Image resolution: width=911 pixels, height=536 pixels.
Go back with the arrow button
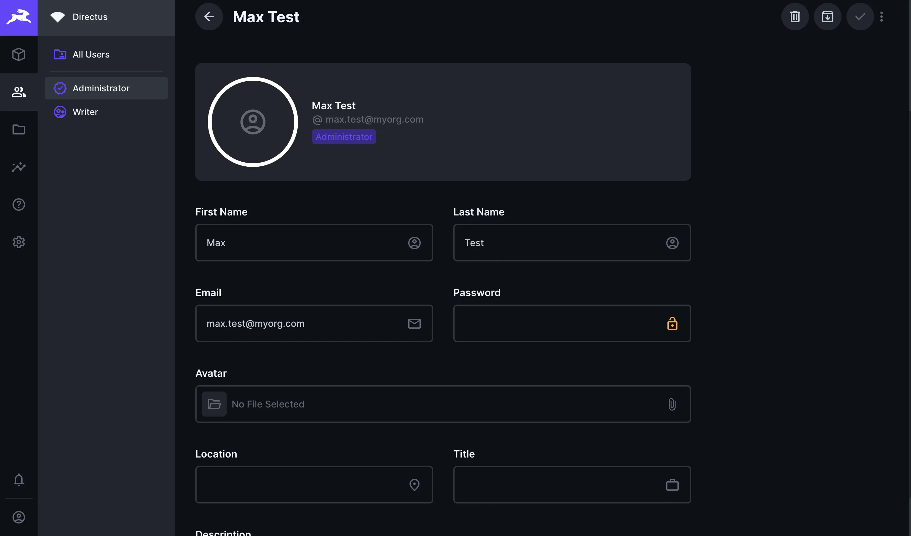pos(209,16)
